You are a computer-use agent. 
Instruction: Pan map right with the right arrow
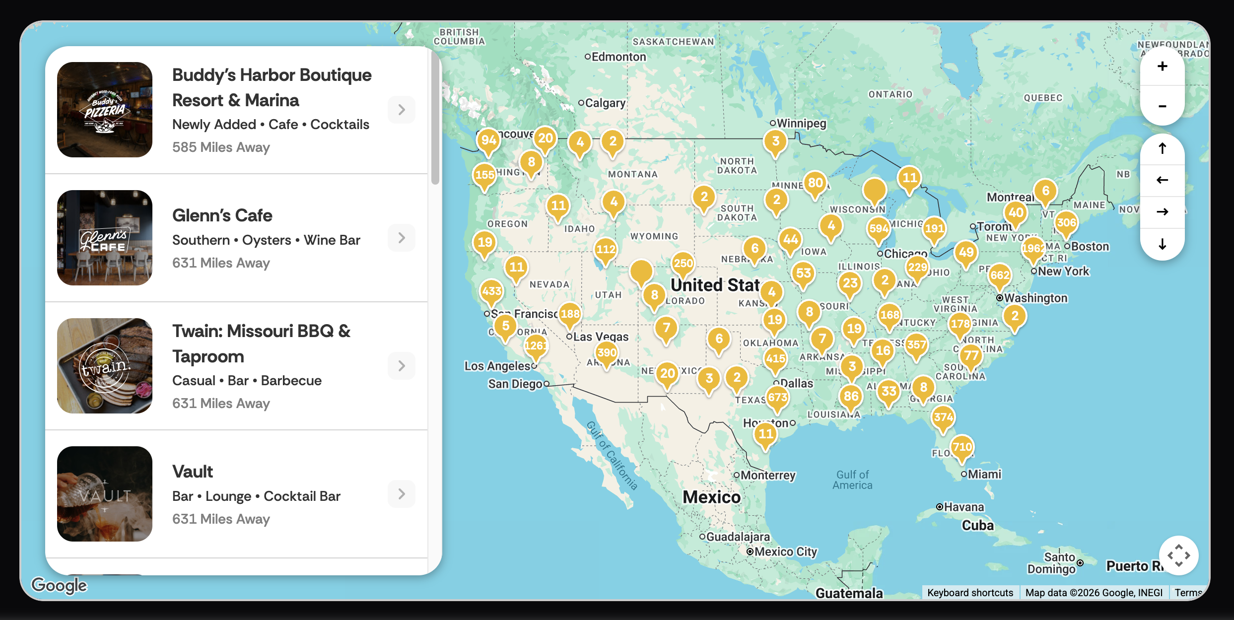coord(1162,212)
